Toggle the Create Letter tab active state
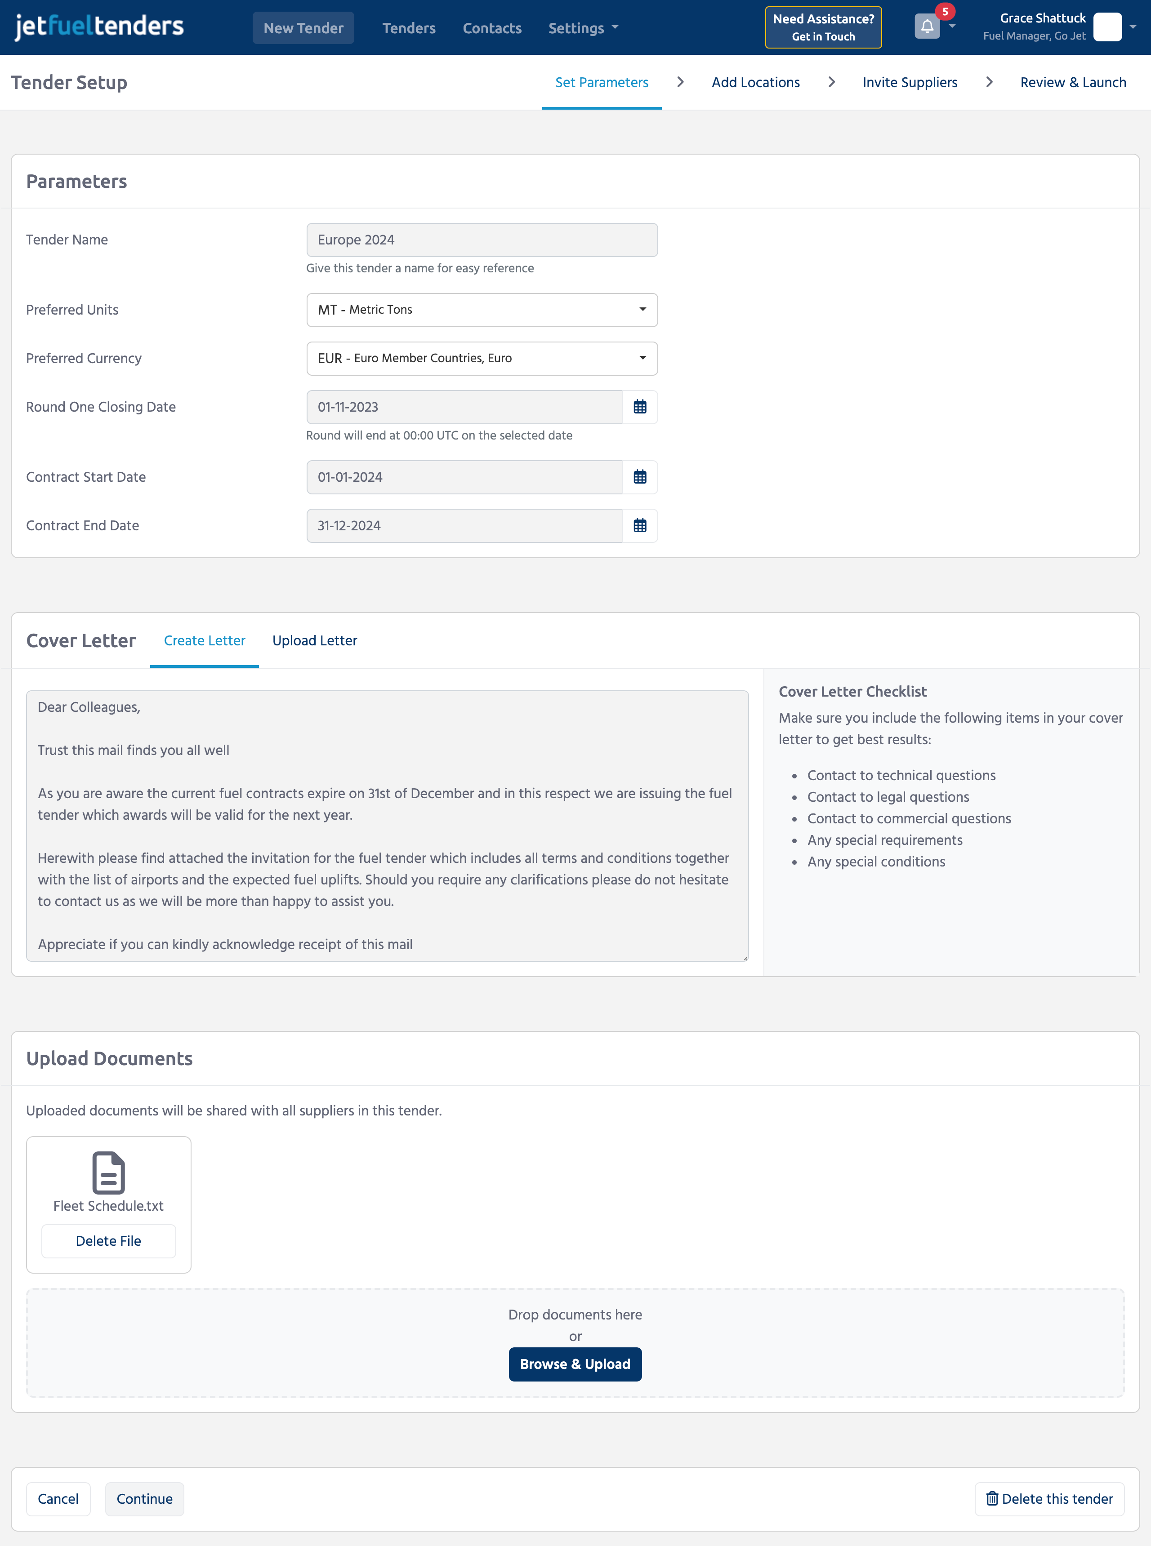Screen dimensions: 1151x1546 [203, 640]
